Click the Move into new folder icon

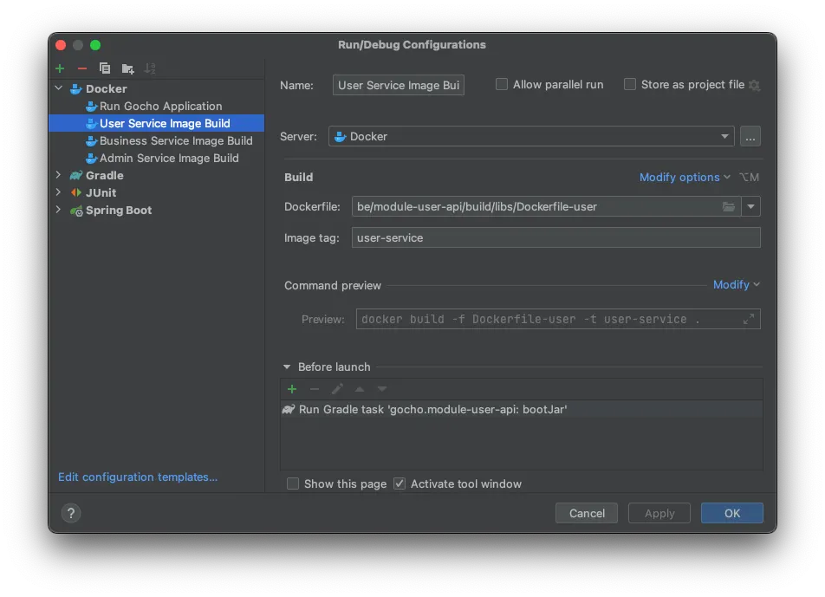pyautogui.click(x=127, y=68)
